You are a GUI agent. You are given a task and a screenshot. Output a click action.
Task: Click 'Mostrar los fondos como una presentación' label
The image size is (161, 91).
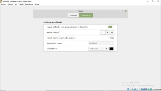pyautogui.click(x=67, y=27)
